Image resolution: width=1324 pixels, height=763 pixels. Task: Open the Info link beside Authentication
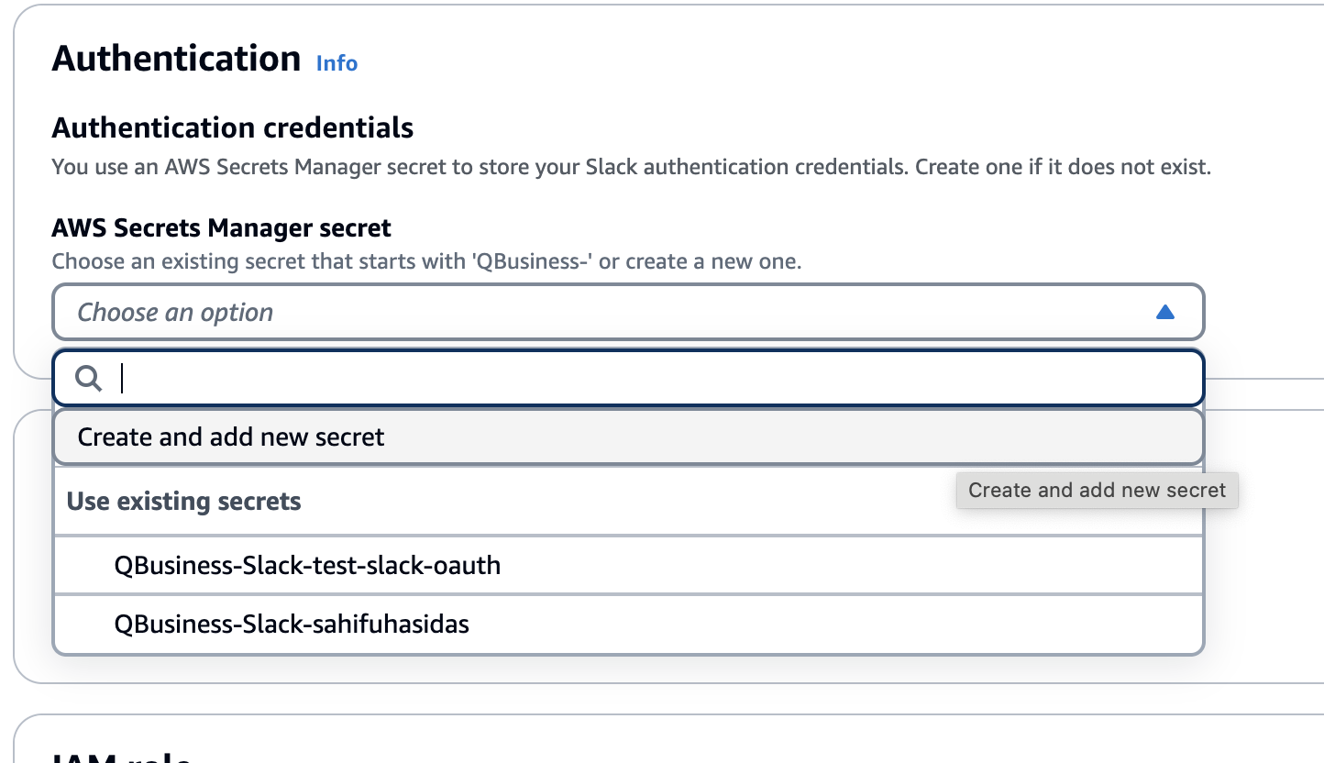337,63
